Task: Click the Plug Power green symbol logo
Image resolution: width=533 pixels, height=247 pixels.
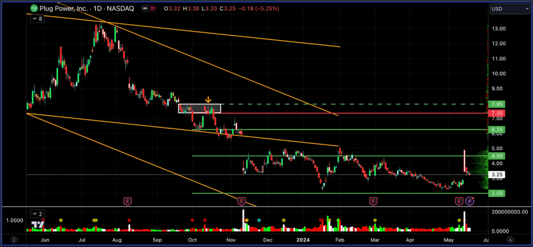Action: [x=34, y=9]
